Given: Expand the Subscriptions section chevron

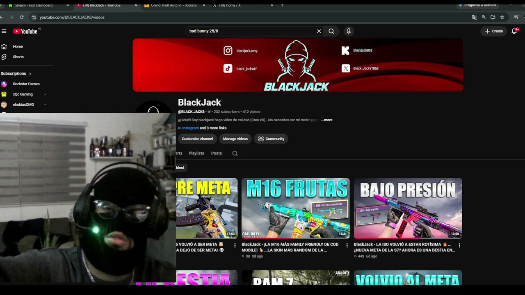Looking at the screenshot, I should pyautogui.click(x=30, y=74).
